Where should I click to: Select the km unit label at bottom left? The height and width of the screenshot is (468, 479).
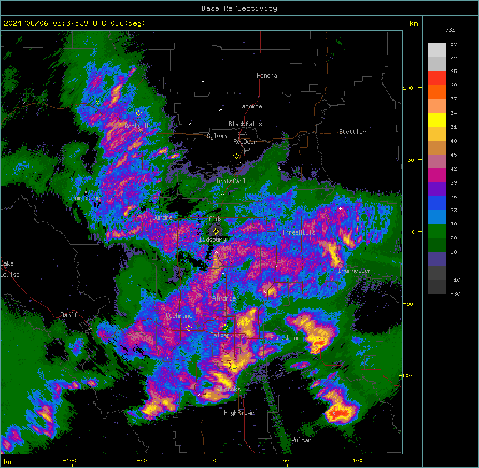(8, 462)
